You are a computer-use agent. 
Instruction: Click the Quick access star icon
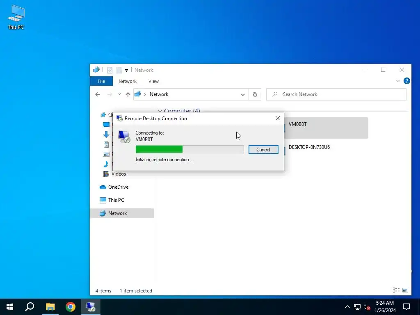pos(103,115)
